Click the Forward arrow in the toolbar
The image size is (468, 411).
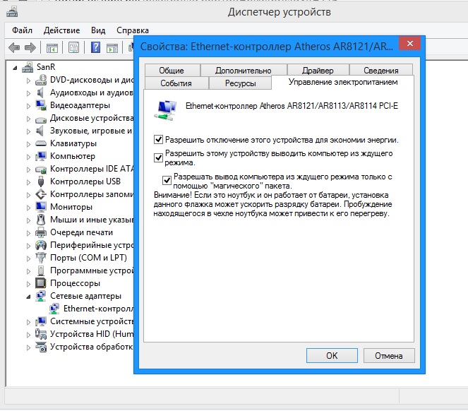pos(30,48)
